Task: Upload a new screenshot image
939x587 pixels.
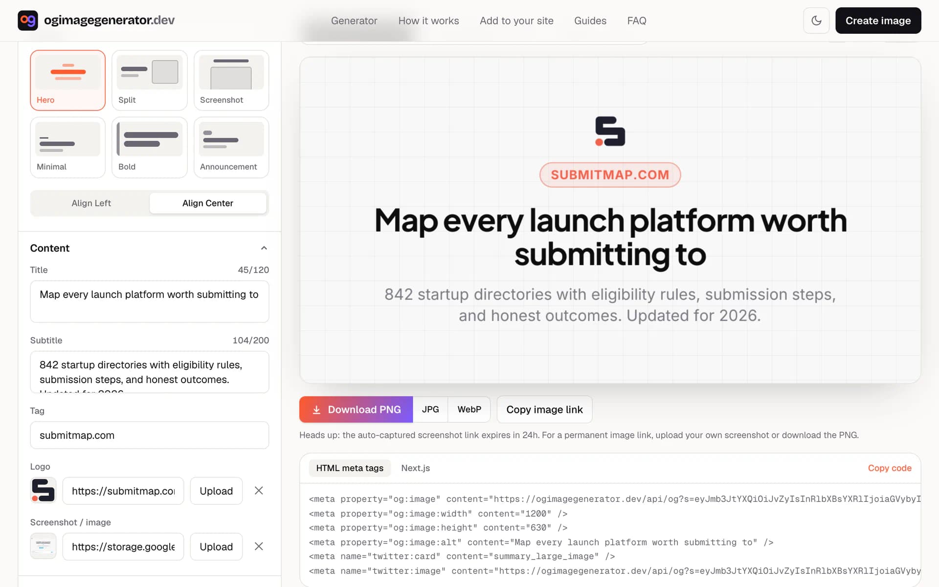Action: [x=216, y=546]
